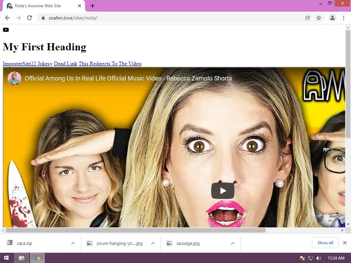Open the youre-hanging-yo....jpg download

[x=120, y=243]
